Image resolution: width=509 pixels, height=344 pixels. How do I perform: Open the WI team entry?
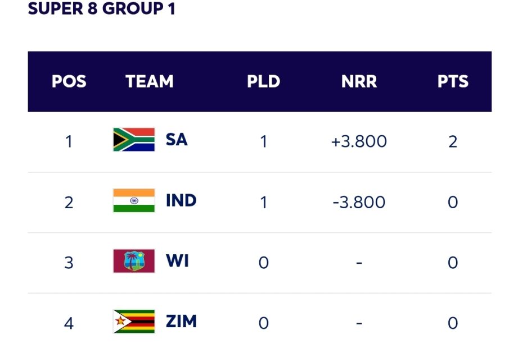177,261
